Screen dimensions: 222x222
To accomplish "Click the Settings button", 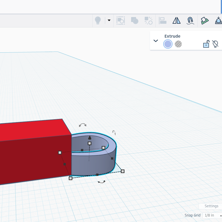I will point(211,206).
